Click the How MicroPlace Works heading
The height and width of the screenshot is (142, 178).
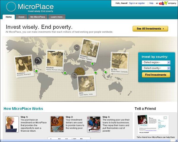[x=23, y=109]
